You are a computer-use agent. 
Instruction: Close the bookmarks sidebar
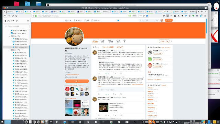(x=28, y=21)
